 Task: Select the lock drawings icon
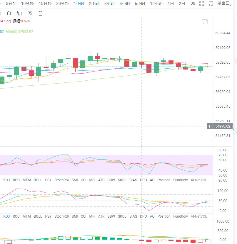click(x=9, y=13)
